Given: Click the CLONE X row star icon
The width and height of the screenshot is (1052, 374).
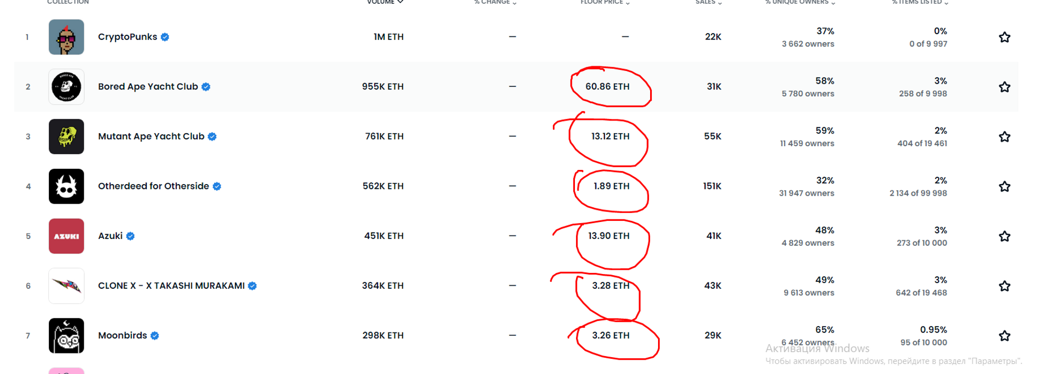Looking at the screenshot, I should coord(1004,286).
